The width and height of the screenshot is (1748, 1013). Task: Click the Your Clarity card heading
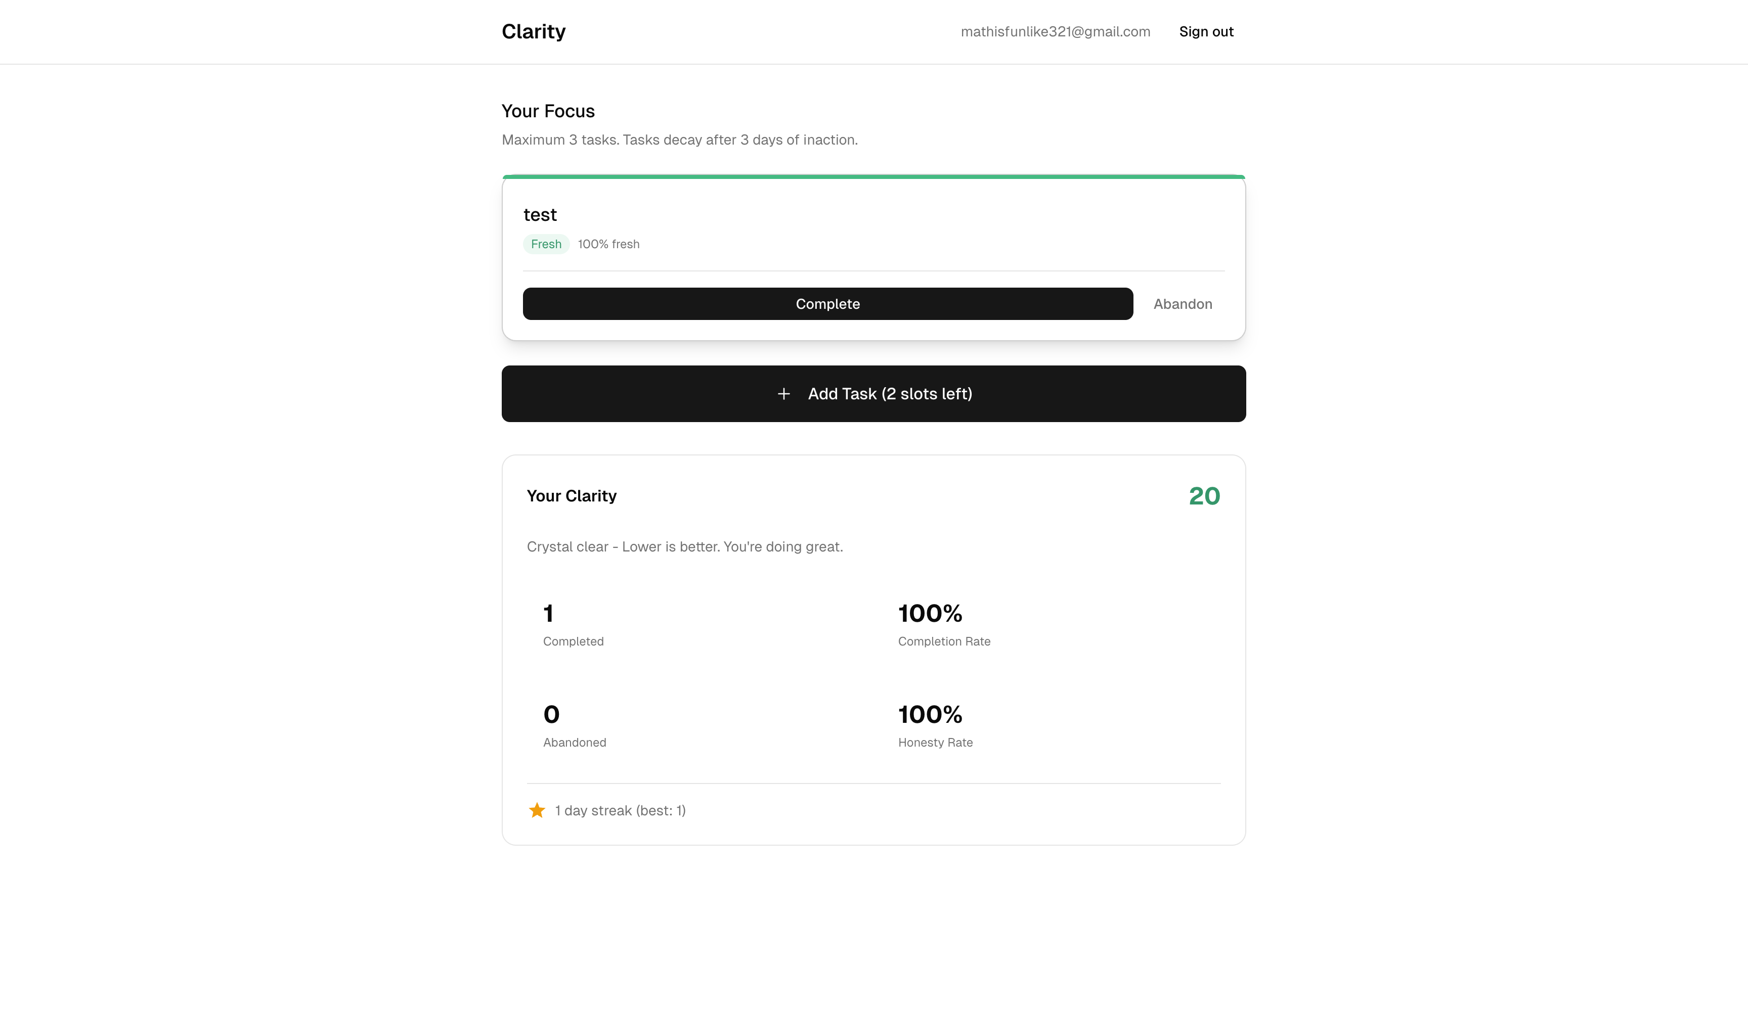point(572,495)
